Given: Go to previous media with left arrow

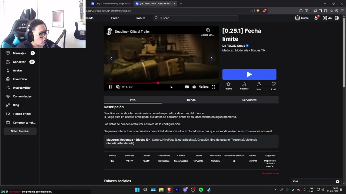Looking at the screenshot, I should click(x=111, y=58).
